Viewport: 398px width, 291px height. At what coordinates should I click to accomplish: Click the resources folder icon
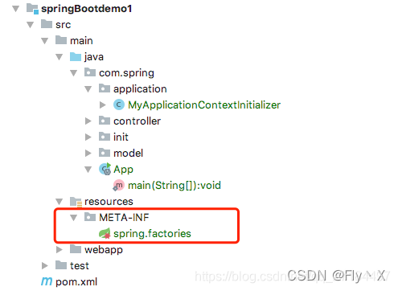click(x=76, y=202)
